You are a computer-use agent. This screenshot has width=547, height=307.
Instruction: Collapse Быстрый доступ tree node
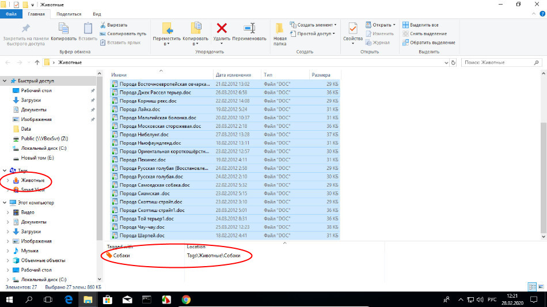pyautogui.click(x=5, y=81)
